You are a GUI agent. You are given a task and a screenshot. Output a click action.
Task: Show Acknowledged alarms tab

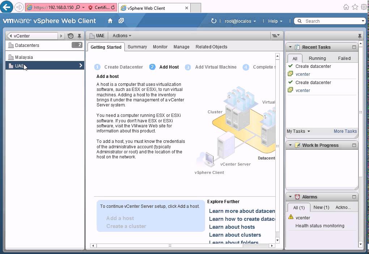(343, 207)
